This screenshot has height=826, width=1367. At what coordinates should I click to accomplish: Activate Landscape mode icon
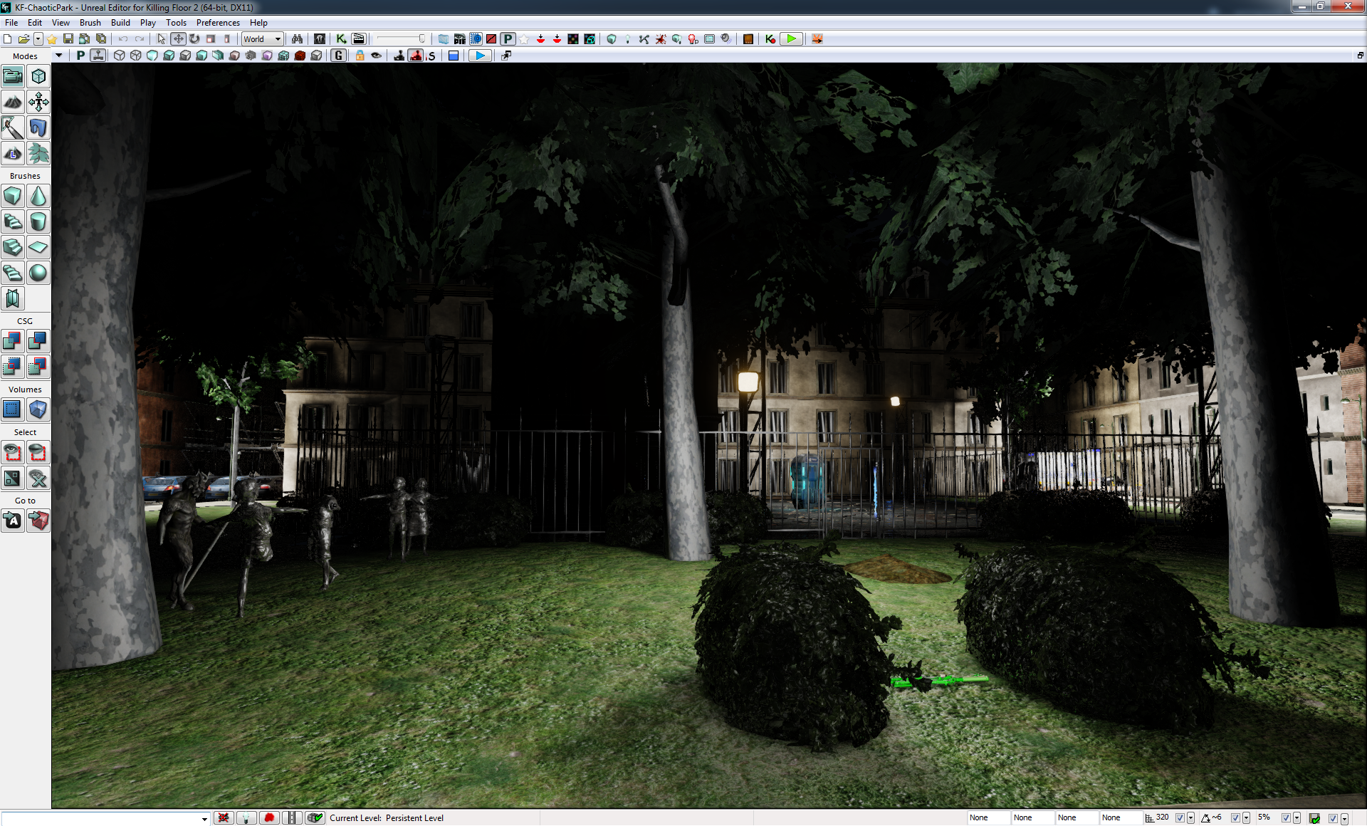pyautogui.click(x=13, y=153)
